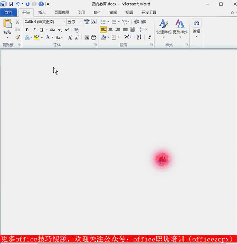
Task: Open the 开发工具 tab
Action: point(149,13)
